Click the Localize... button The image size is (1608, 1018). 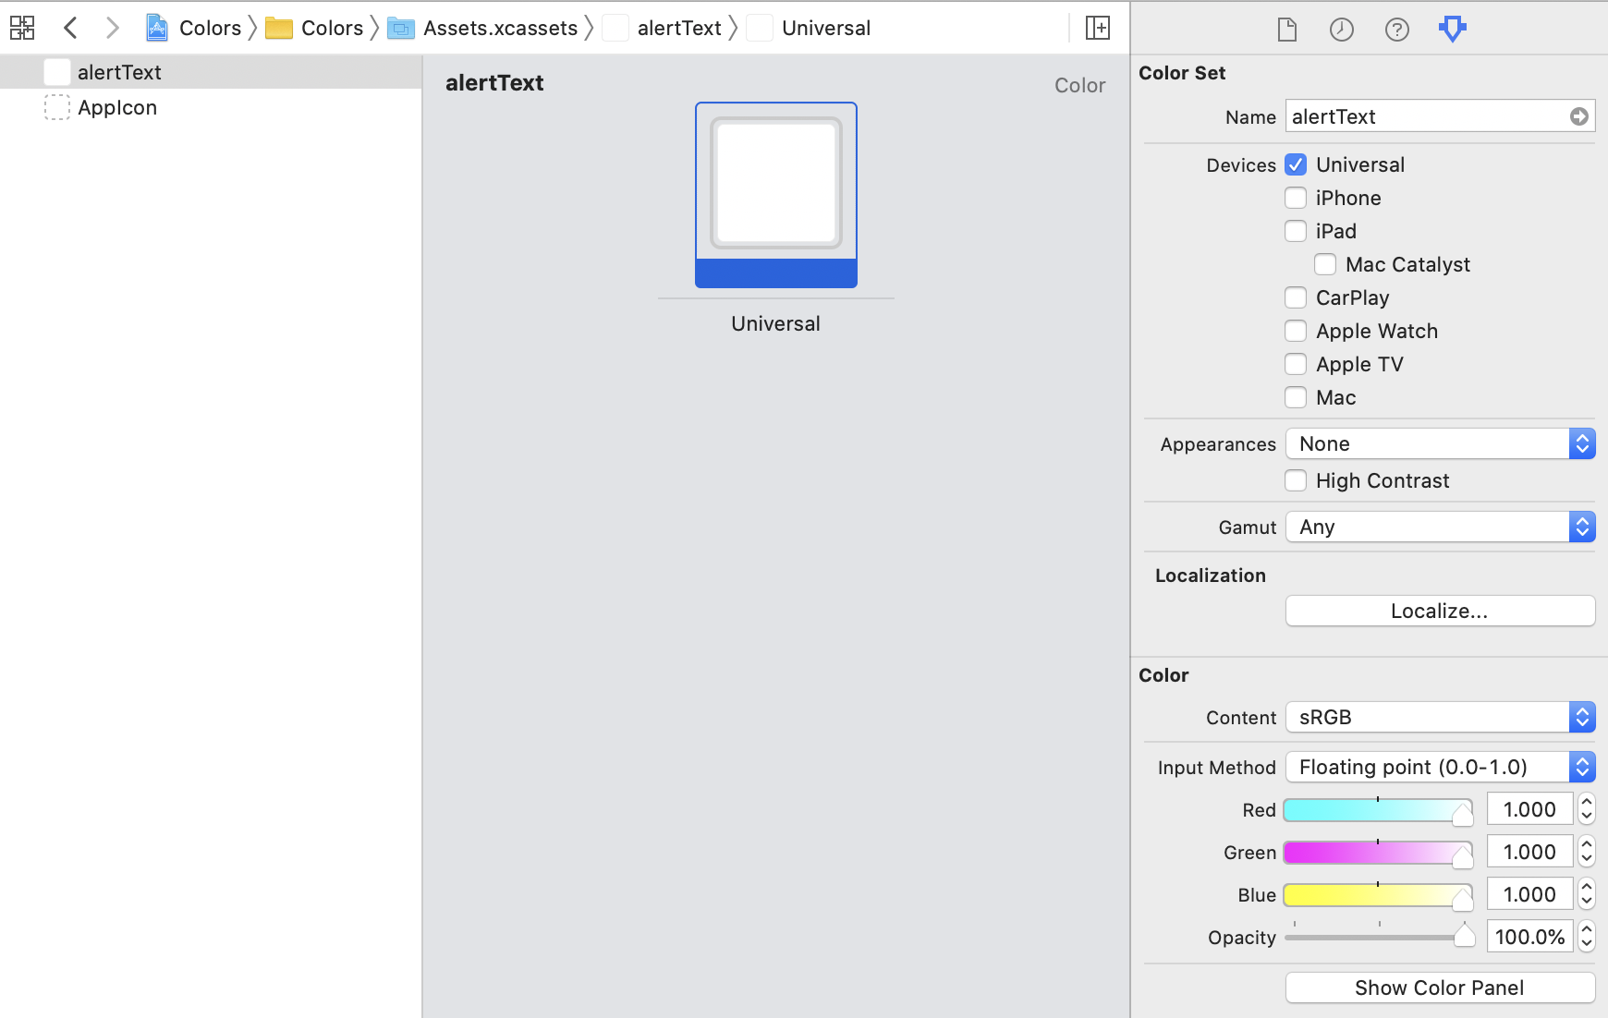pyautogui.click(x=1439, y=611)
